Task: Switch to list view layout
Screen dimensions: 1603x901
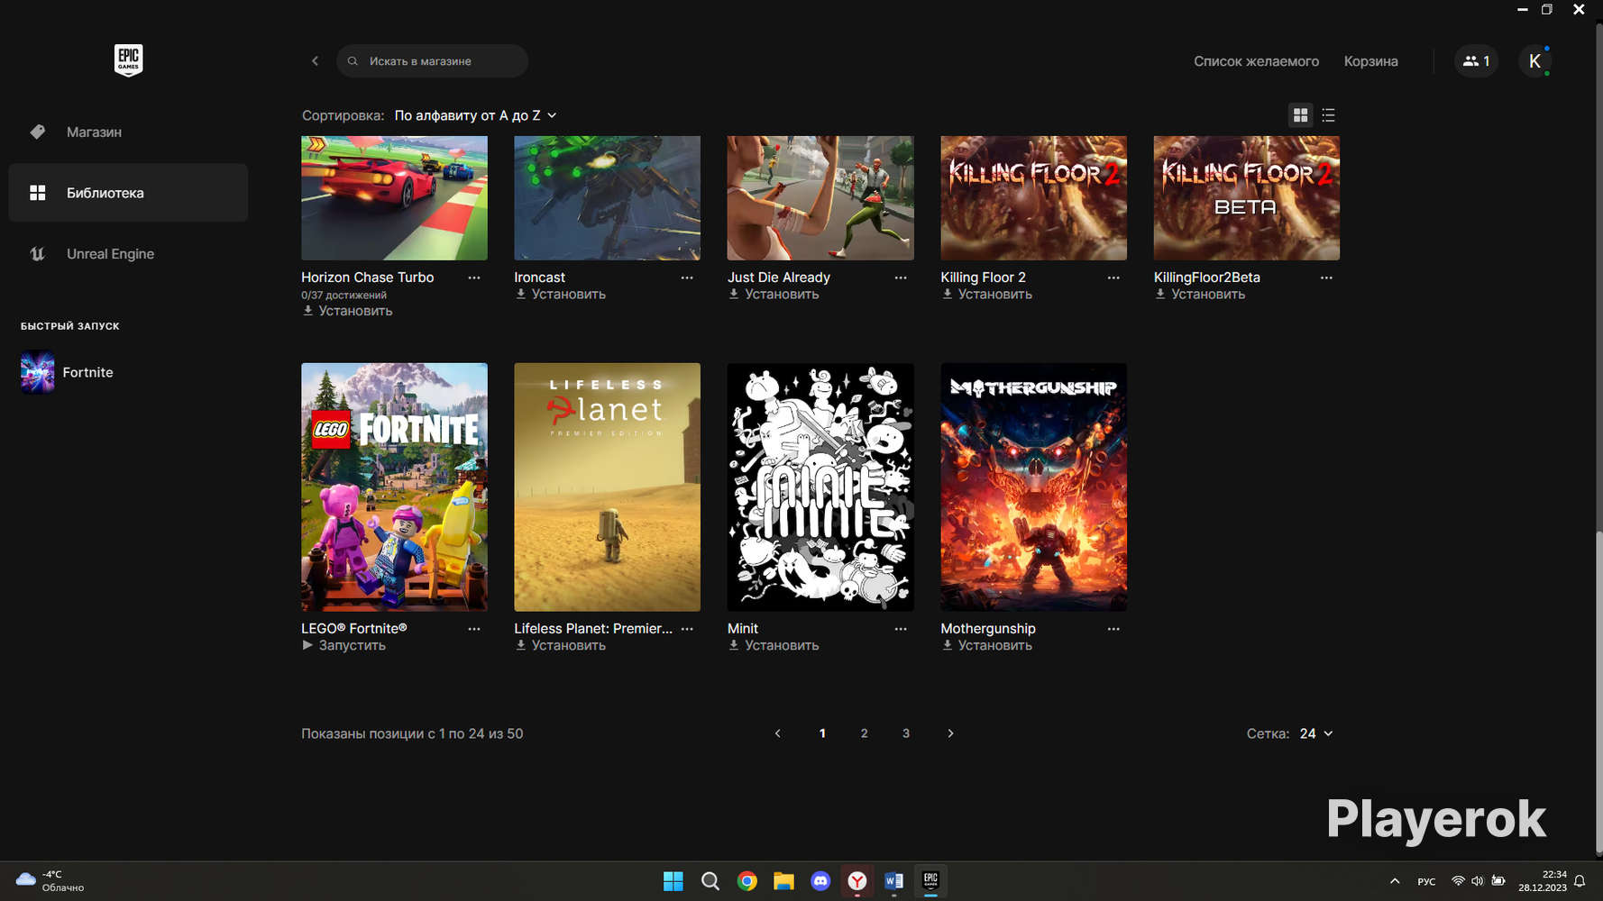Action: point(1328,115)
